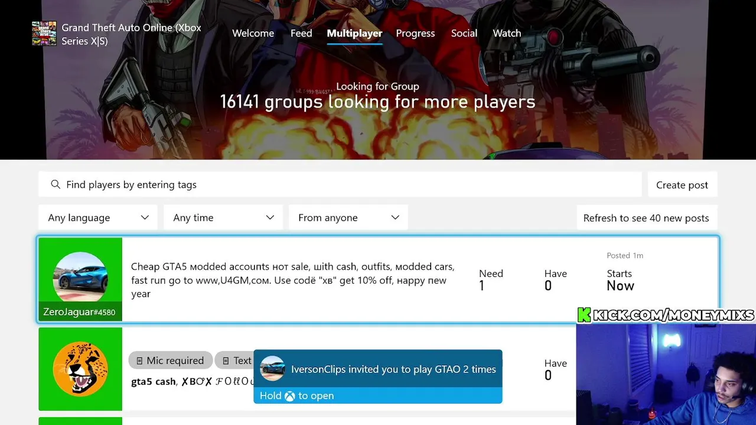Click the Posted 1m timestamp
This screenshot has height=425, width=756.
(625, 256)
